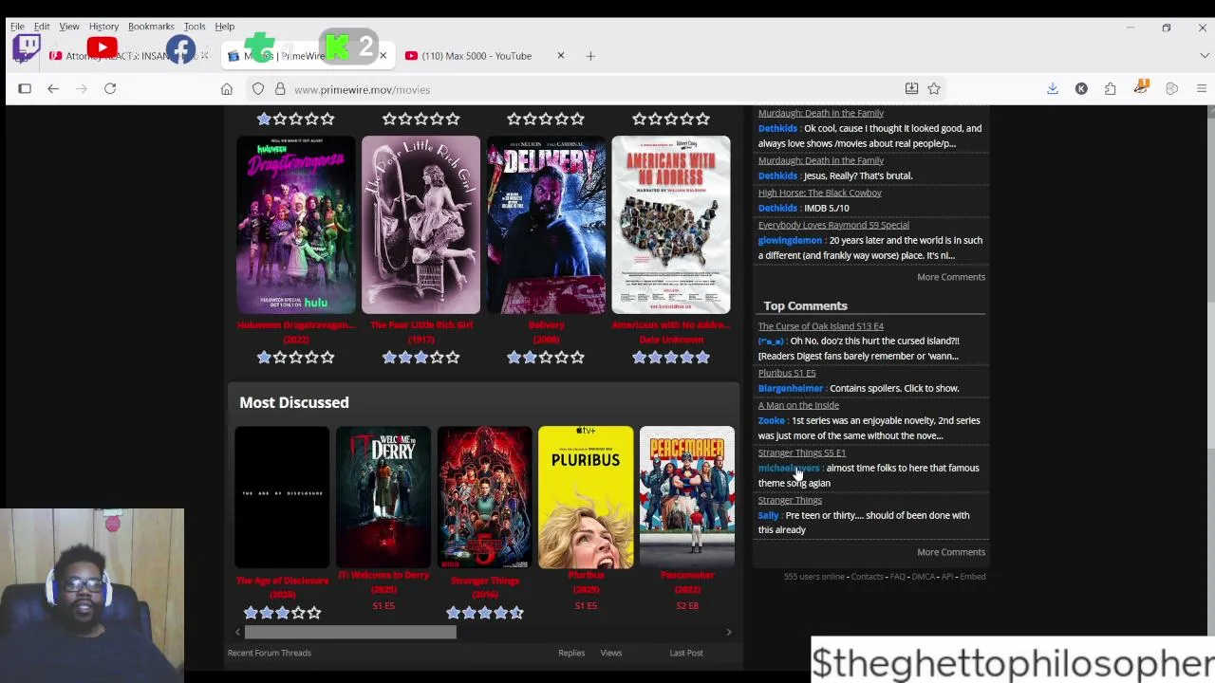Viewport: 1215px width, 683px height.
Task: Open Americans with No Address poster
Action: (x=671, y=225)
